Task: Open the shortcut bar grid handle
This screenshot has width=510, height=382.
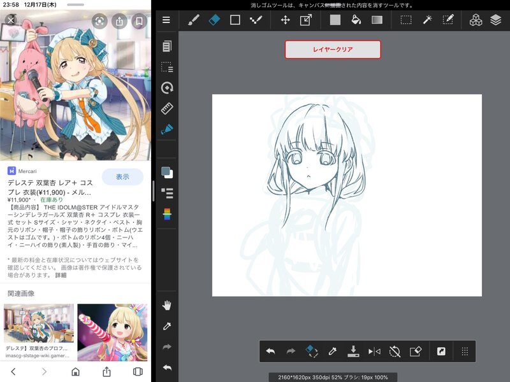Action: click(465, 351)
